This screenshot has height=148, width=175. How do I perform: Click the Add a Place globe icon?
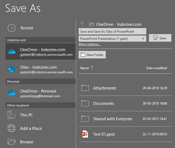[x=11, y=128]
